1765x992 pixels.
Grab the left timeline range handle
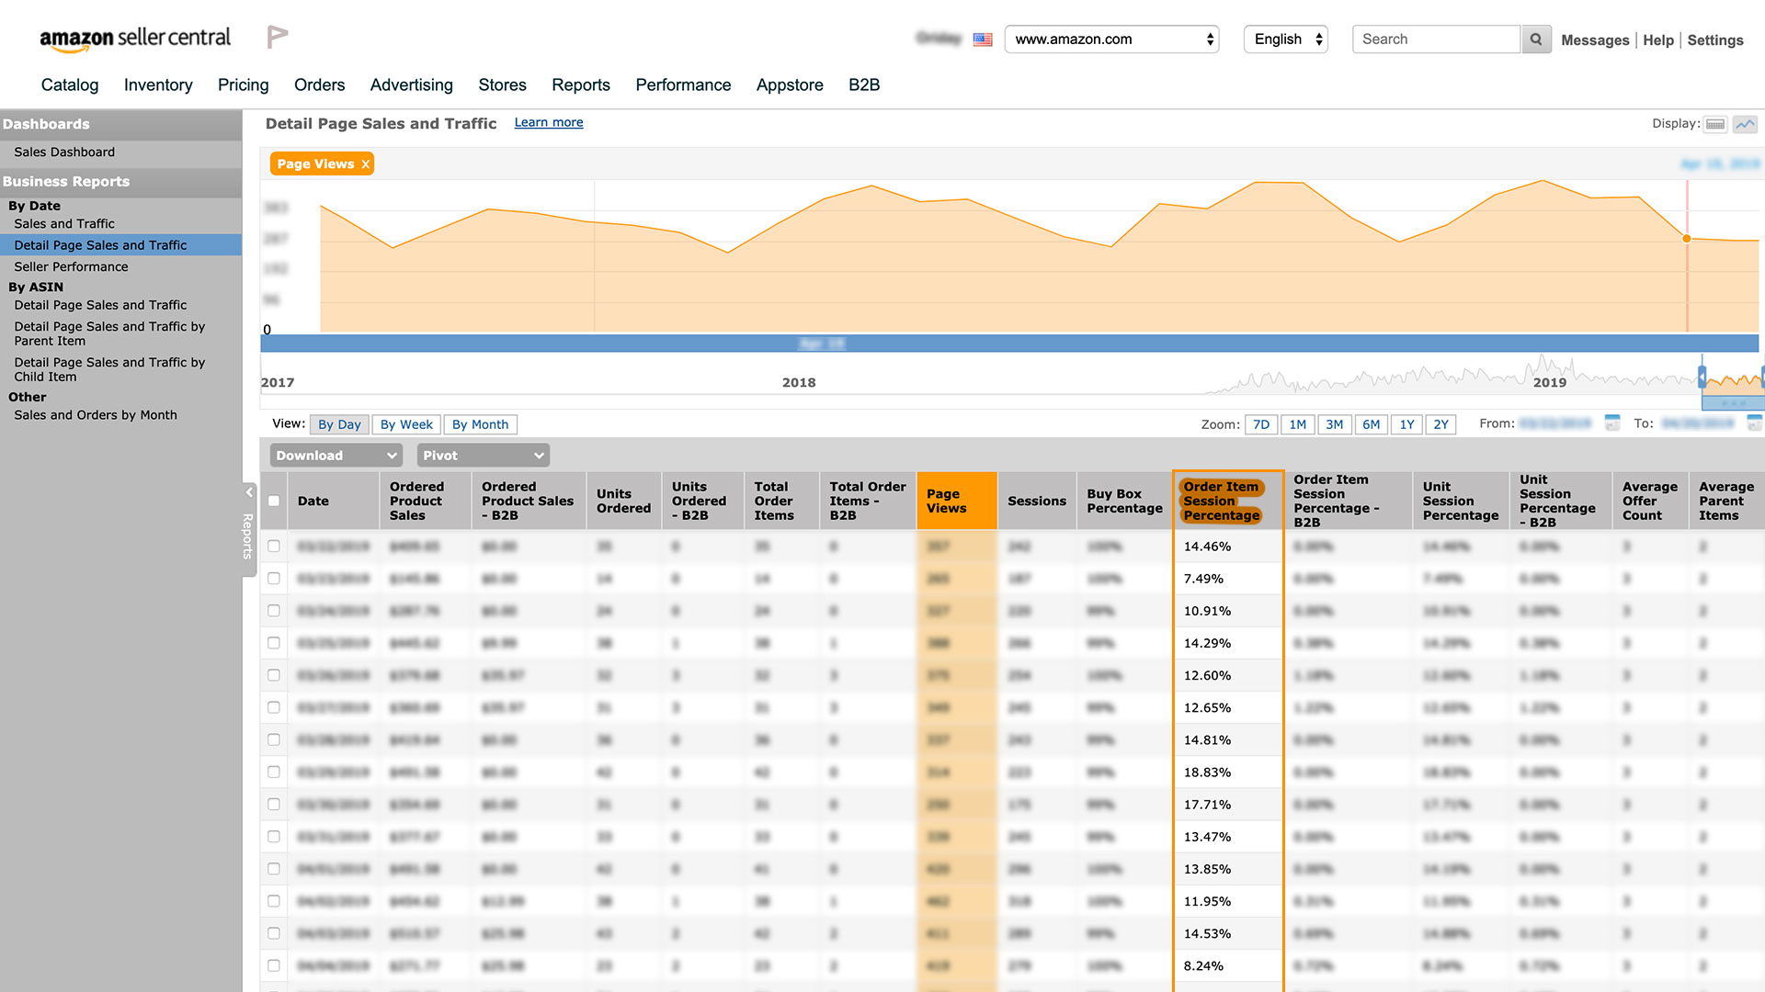point(1702,378)
